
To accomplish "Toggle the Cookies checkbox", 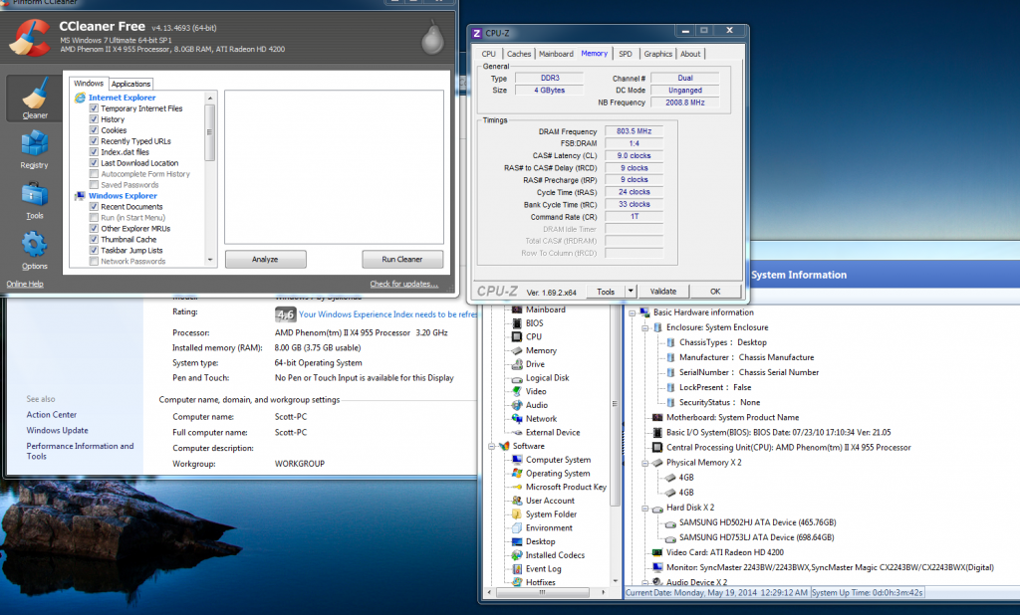I will tap(95, 130).
